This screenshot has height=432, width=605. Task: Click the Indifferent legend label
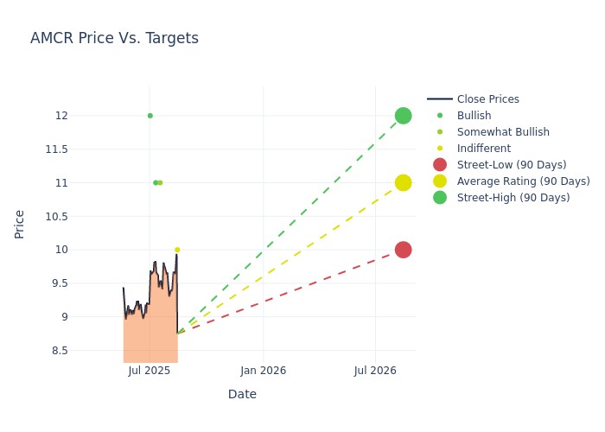point(481,149)
